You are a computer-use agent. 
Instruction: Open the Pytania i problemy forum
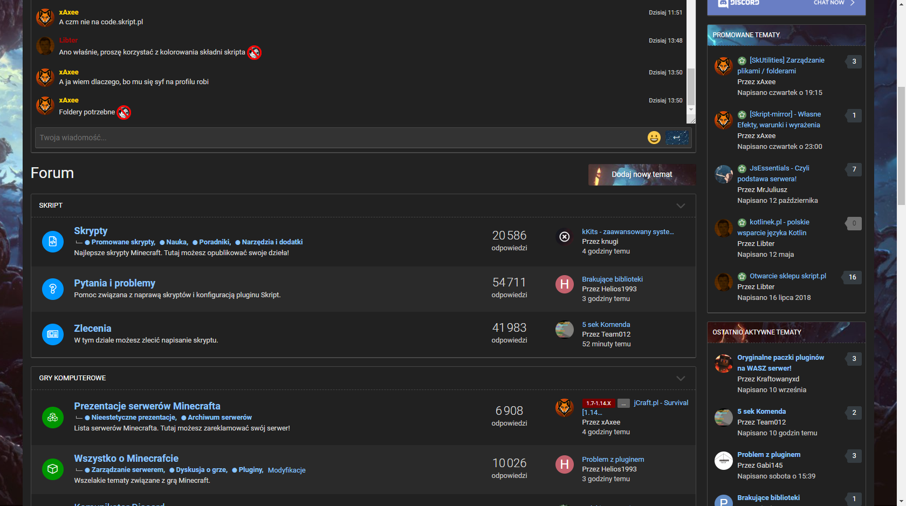pos(114,283)
